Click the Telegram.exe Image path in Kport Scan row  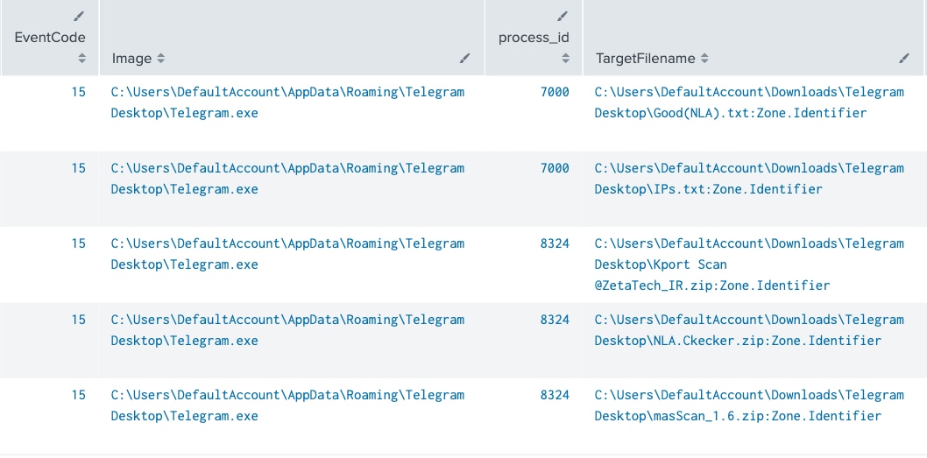tap(287, 254)
